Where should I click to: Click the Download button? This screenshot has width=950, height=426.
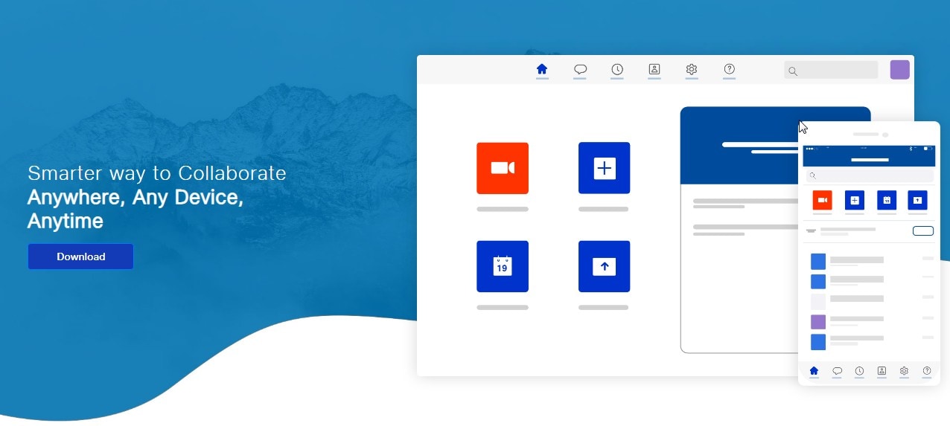pos(80,256)
